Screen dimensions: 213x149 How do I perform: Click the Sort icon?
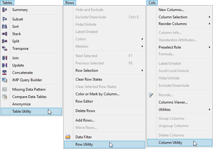click(x=5, y=27)
